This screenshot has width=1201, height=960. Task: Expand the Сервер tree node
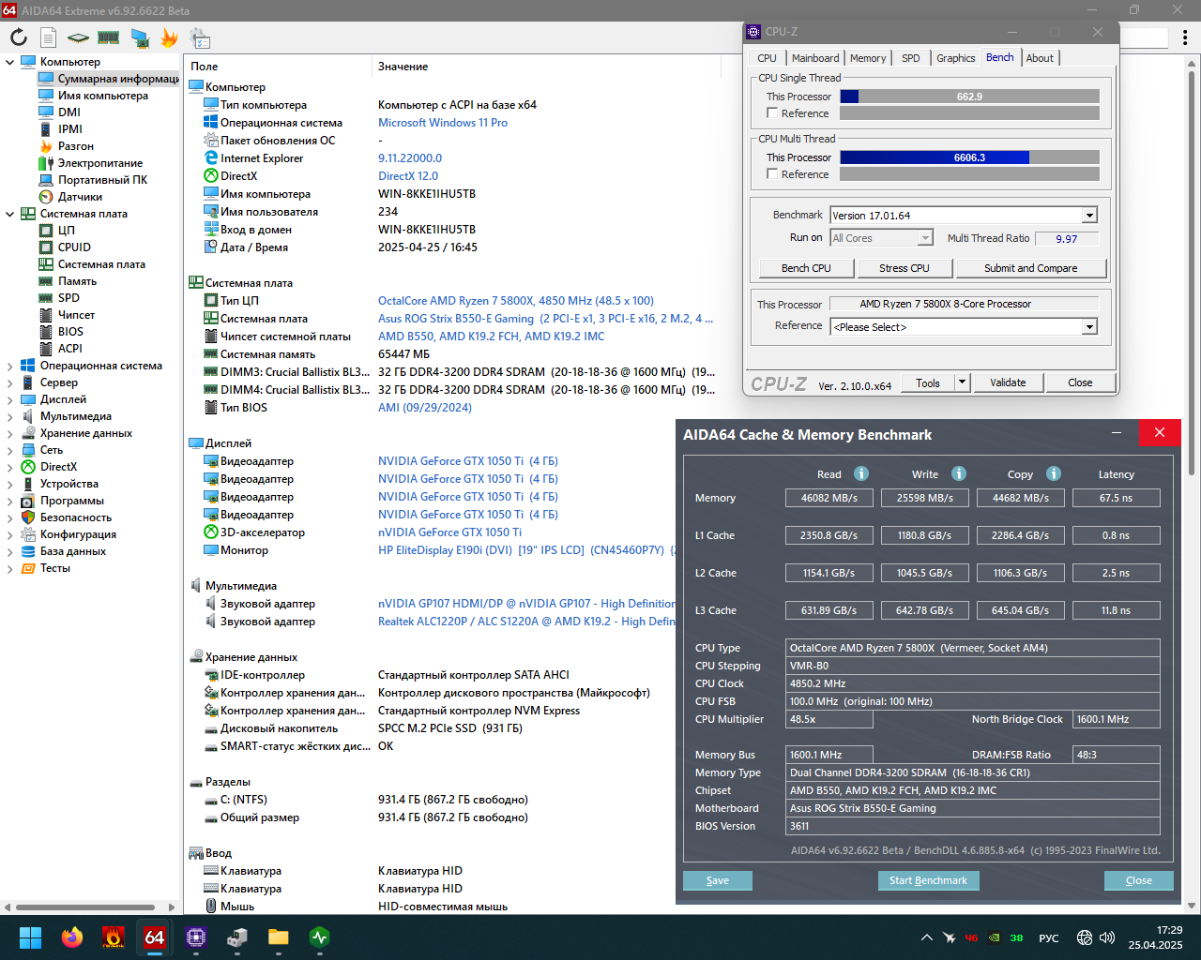[x=10, y=382]
